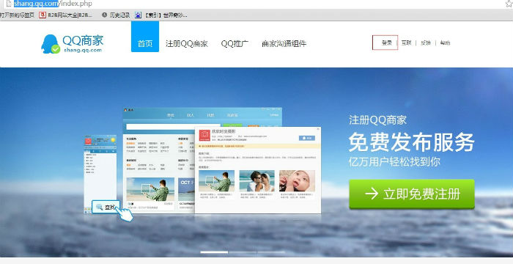Open the 帮助 help link
The image size is (513, 264).
(x=445, y=43)
